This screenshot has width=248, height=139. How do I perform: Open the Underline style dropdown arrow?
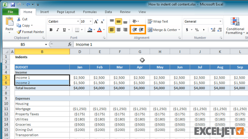pyautogui.click(x=69, y=30)
